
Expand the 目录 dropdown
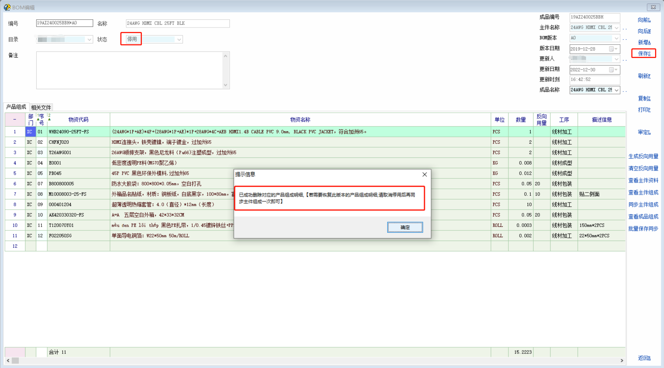[89, 39]
